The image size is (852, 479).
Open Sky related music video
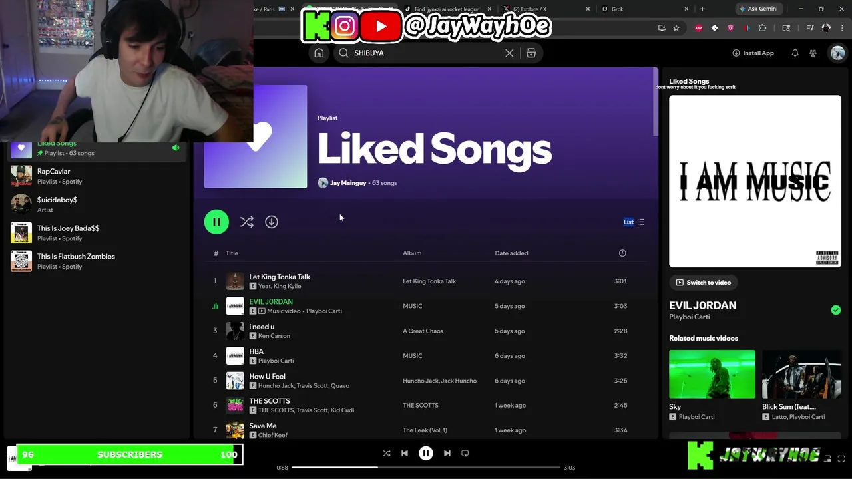[712, 374]
